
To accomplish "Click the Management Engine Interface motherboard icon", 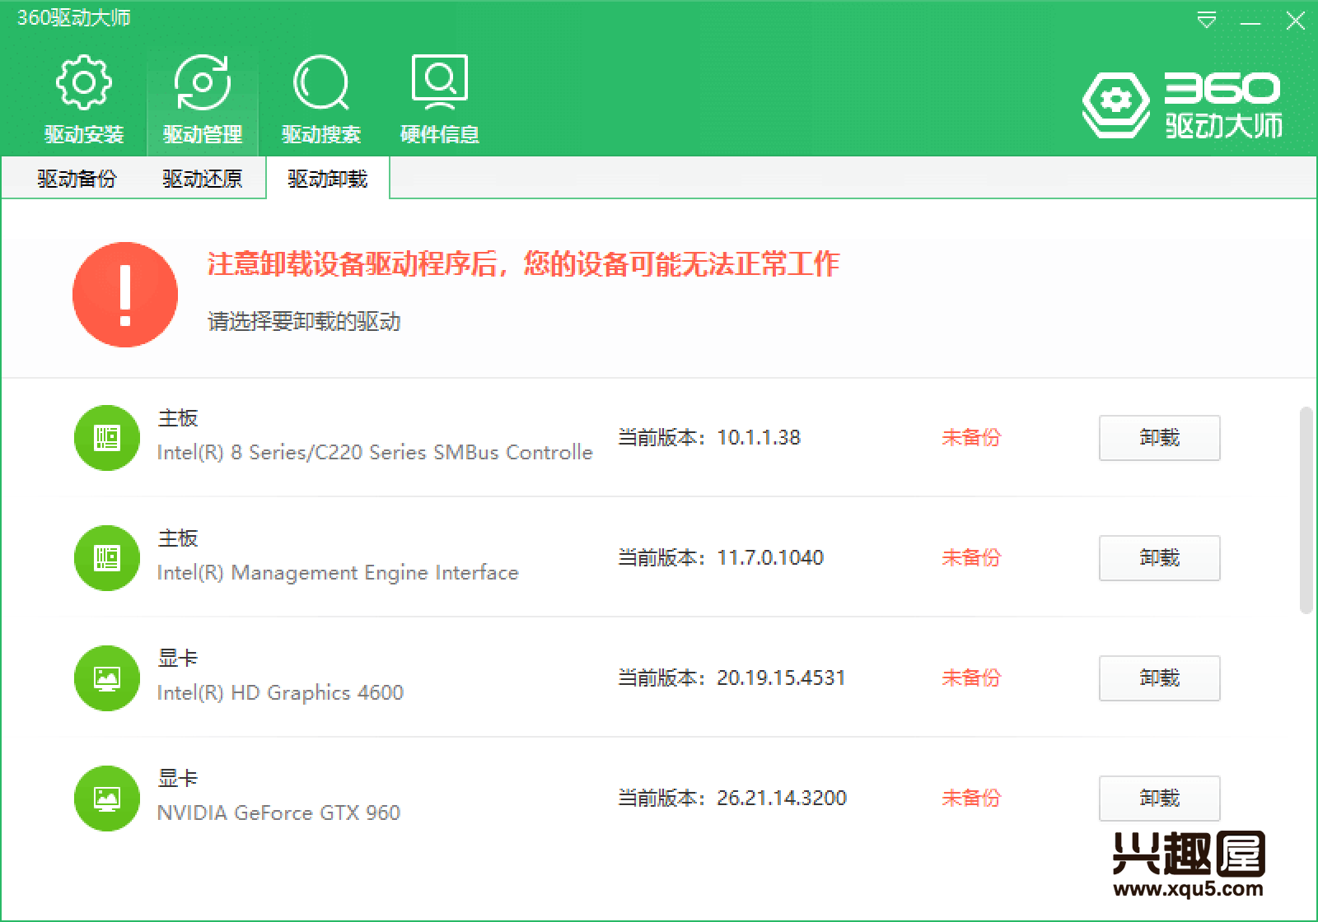I will point(107,558).
